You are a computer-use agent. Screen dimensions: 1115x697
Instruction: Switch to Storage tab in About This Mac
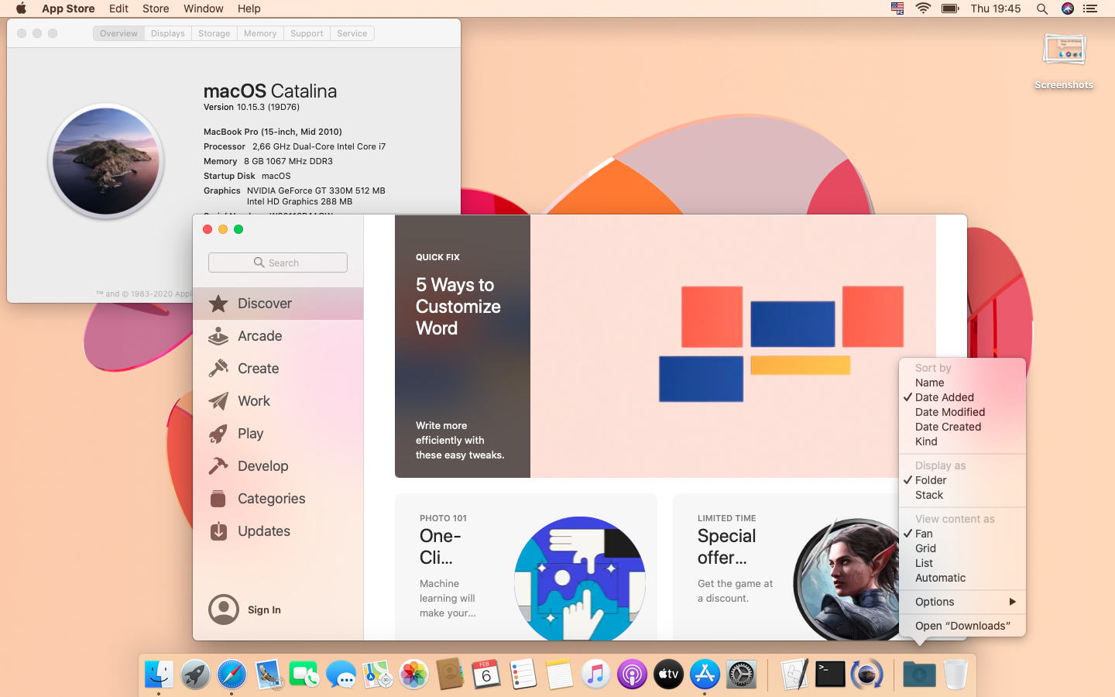(x=214, y=33)
